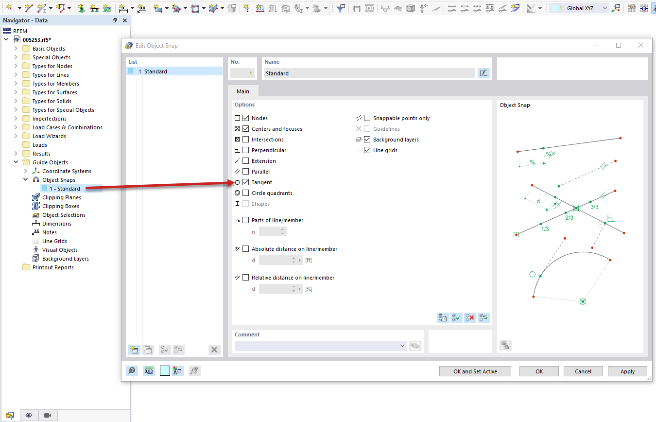Click the light blue color swatch
Image resolution: width=656 pixels, height=422 pixels.
tap(164, 370)
